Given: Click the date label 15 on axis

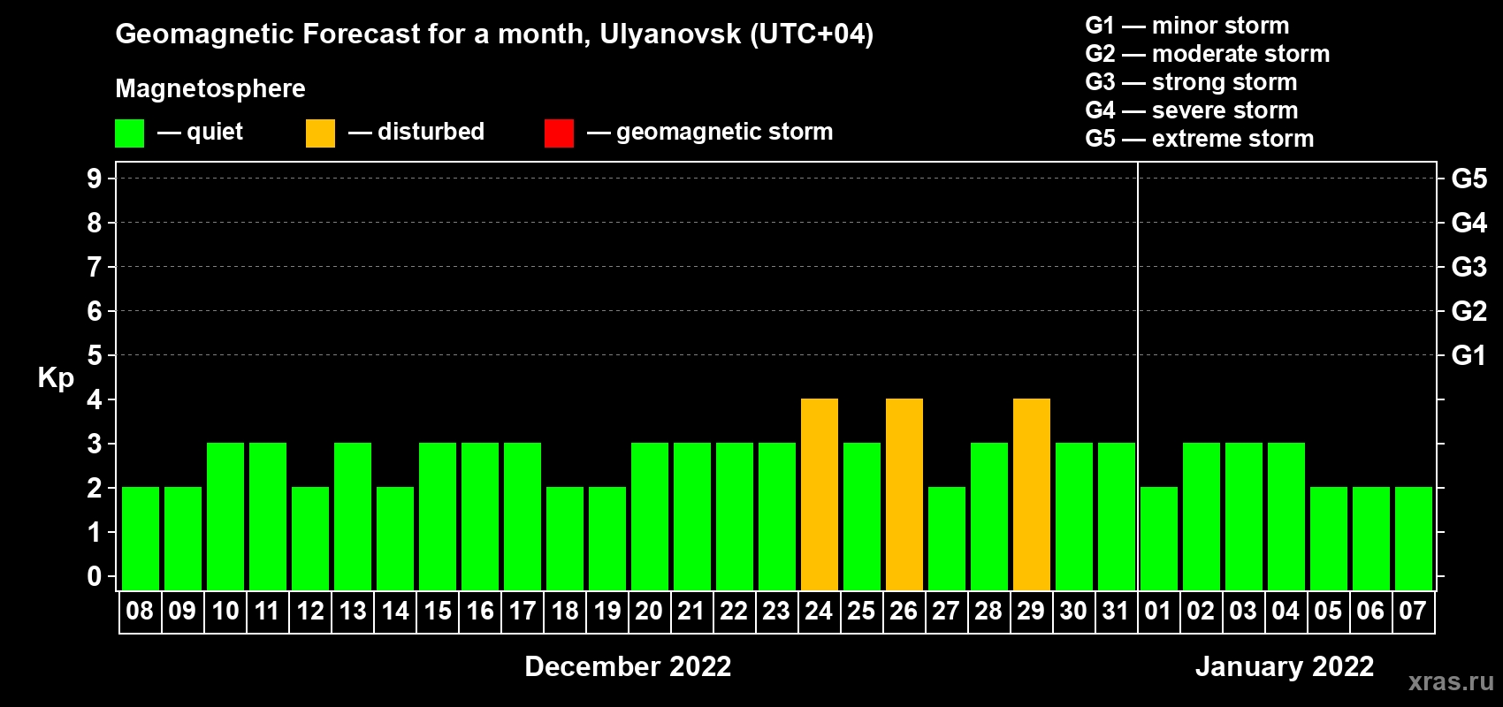Looking at the screenshot, I should coord(438,611).
